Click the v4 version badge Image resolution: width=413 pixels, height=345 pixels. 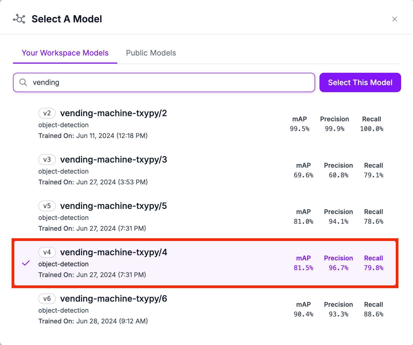[x=47, y=252]
